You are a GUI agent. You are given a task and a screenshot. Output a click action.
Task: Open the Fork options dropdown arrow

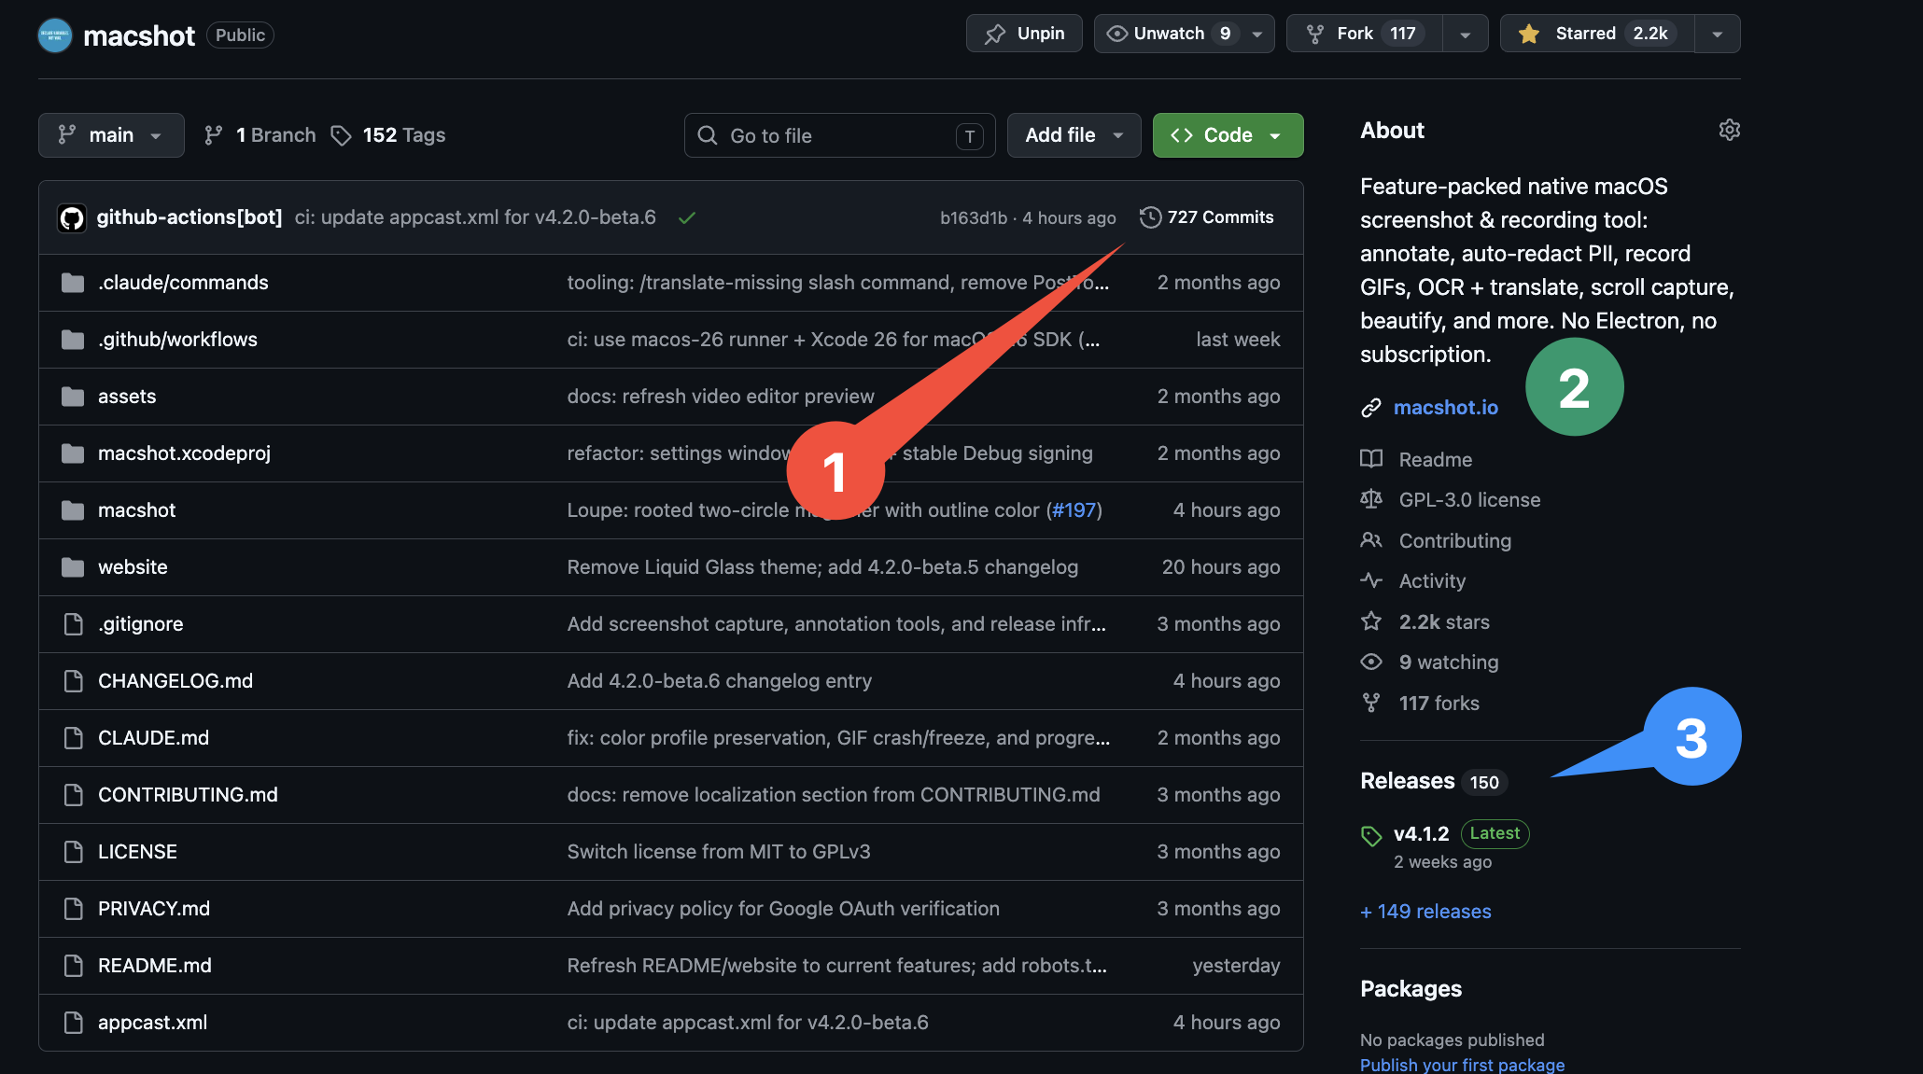click(x=1466, y=34)
